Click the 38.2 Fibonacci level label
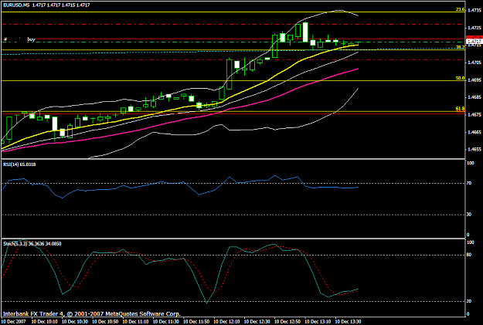Image resolution: width=483 pixels, height=325 pixels. coord(460,47)
